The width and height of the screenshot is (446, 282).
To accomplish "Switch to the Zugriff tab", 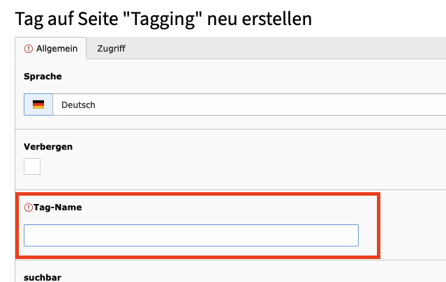I will pyautogui.click(x=111, y=49).
